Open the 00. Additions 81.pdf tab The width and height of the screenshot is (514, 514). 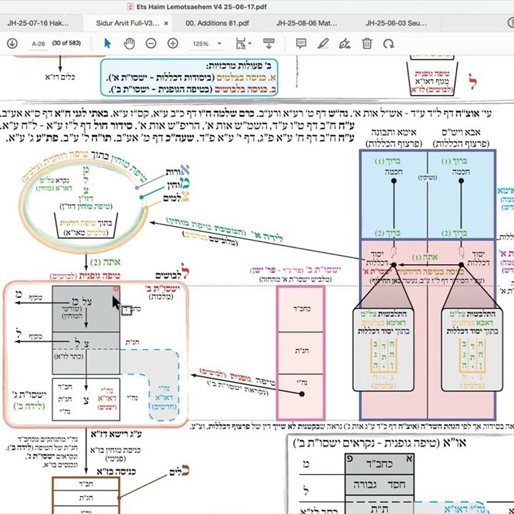coord(217,23)
